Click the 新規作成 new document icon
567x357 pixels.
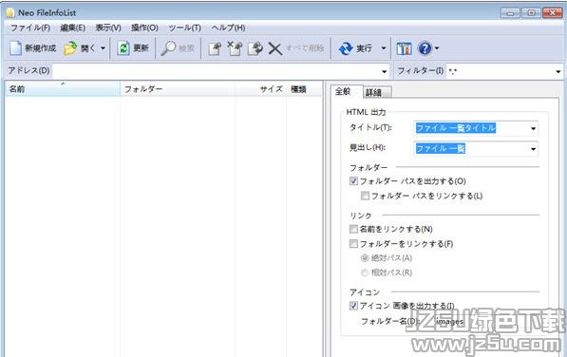[15, 48]
